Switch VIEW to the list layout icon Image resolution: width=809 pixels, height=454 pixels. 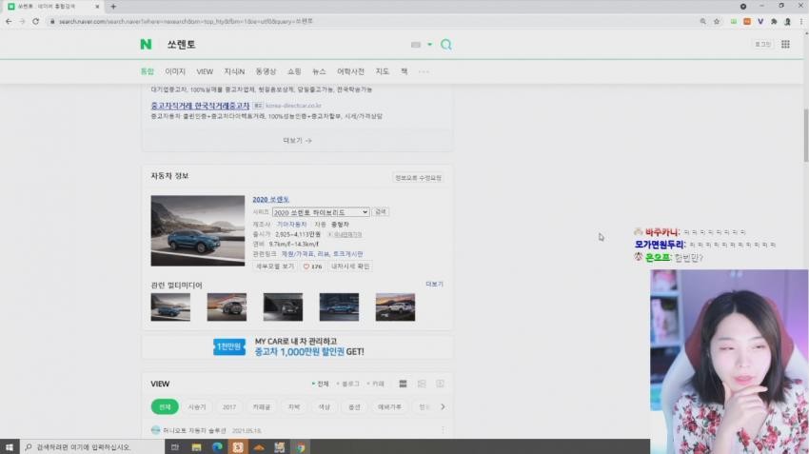tap(403, 384)
